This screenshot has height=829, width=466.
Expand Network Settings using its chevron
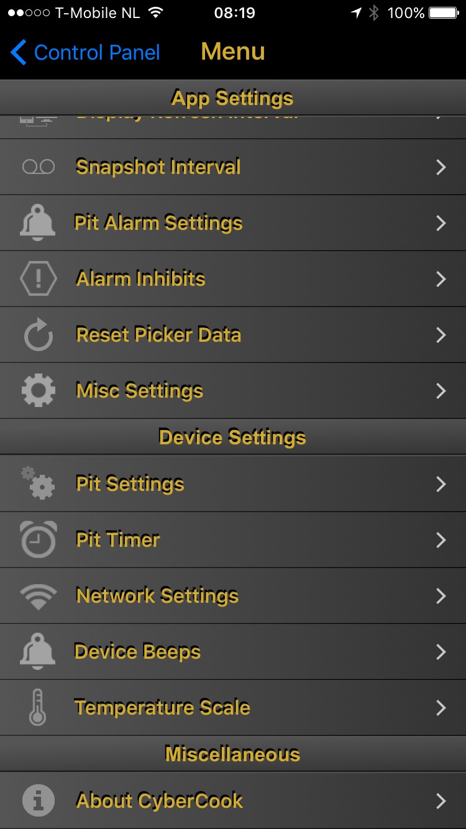point(441,596)
